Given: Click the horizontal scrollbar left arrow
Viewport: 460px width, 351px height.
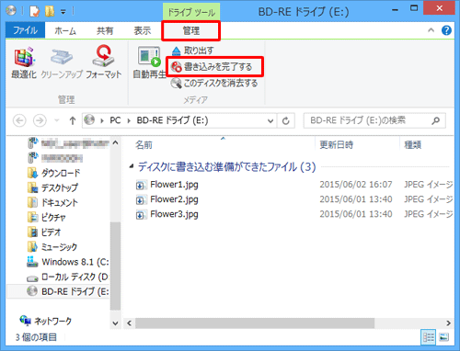Looking at the screenshot, I should point(129,323).
